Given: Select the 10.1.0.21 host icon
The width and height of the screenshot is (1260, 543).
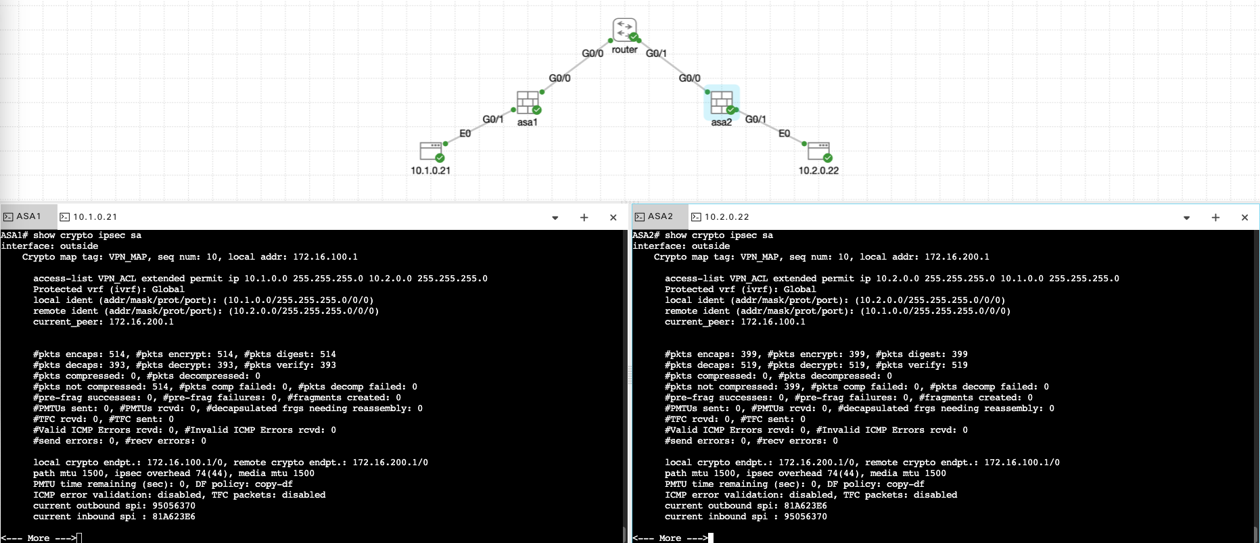Looking at the screenshot, I should pos(431,151).
